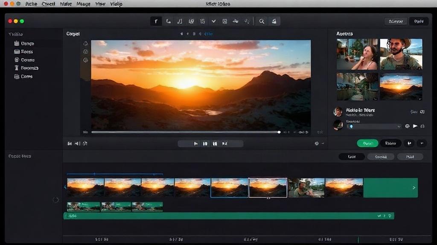Image resolution: width=437 pixels, height=245 pixels.
Task: Click the checkmark icon in toolbar
Action: point(213,21)
